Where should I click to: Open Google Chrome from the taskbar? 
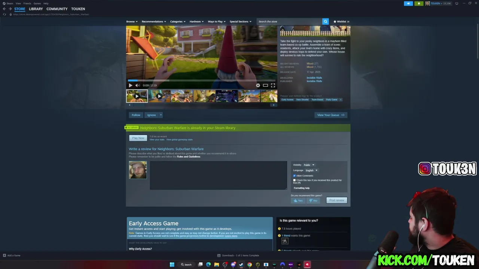pyautogui.click(x=250, y=265)
